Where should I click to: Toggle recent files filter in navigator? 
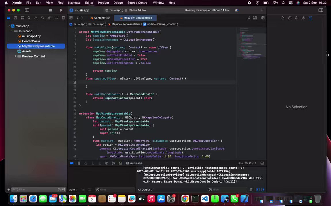click(59, 190)
